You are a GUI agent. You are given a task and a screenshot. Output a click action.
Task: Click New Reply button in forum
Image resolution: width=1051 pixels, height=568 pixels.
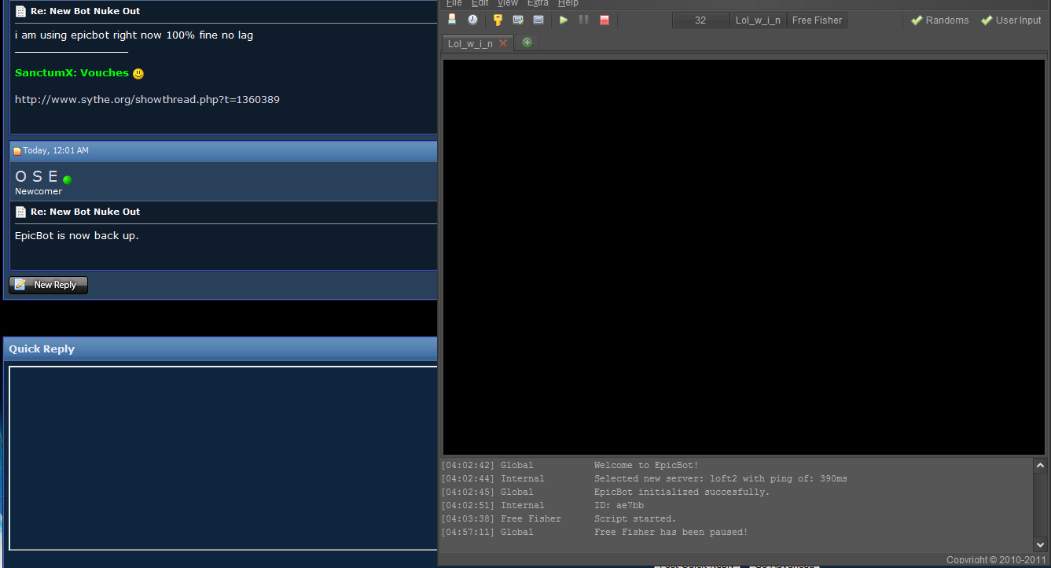click(48, 285)
